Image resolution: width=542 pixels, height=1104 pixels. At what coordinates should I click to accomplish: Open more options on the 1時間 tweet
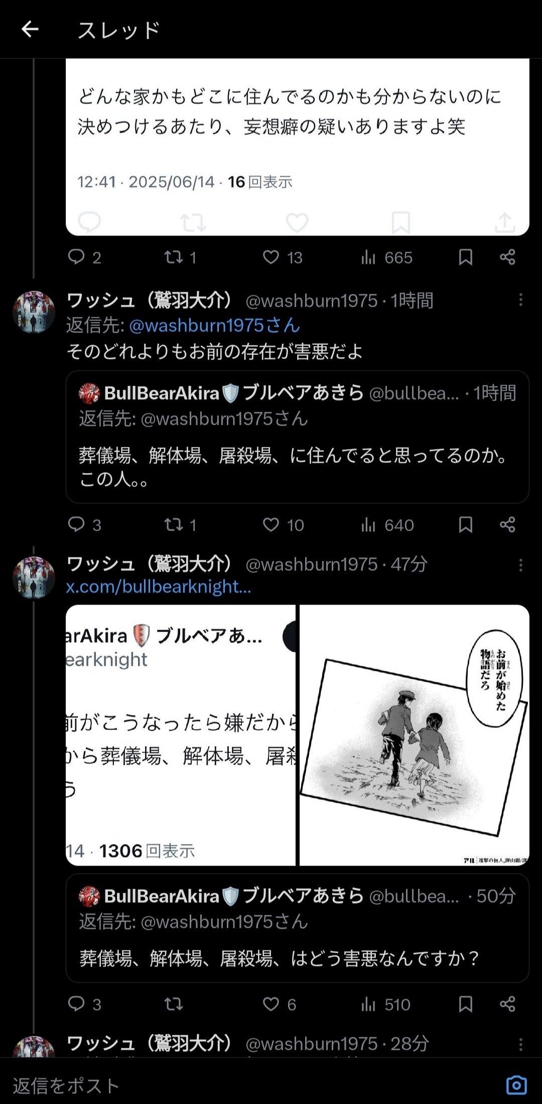tap(520, 300)
